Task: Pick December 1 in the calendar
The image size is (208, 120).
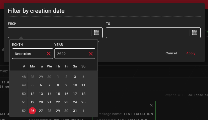Action: (x=58, y=77)
